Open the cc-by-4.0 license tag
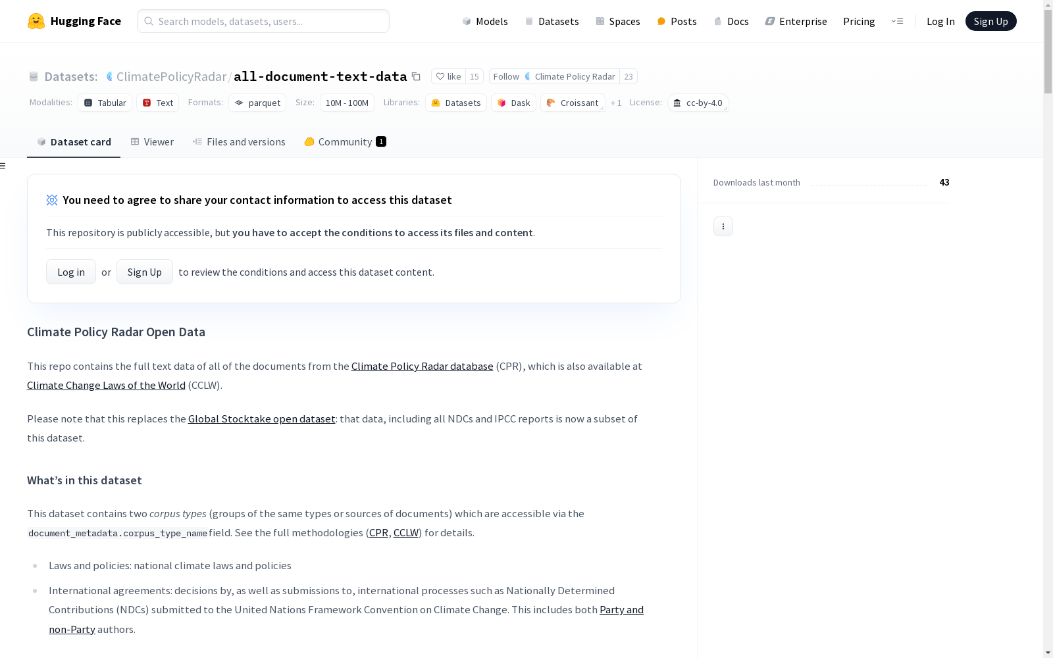 698,103
